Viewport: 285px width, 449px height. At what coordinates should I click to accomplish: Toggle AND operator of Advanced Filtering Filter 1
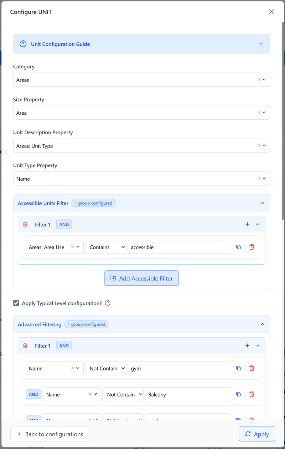click(x=64, y=345)
